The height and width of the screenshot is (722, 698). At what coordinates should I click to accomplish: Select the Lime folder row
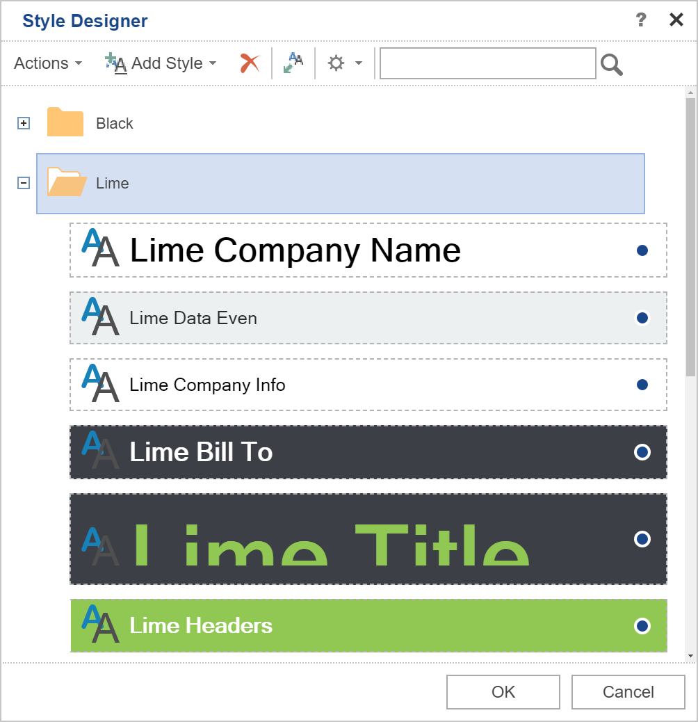341,183
